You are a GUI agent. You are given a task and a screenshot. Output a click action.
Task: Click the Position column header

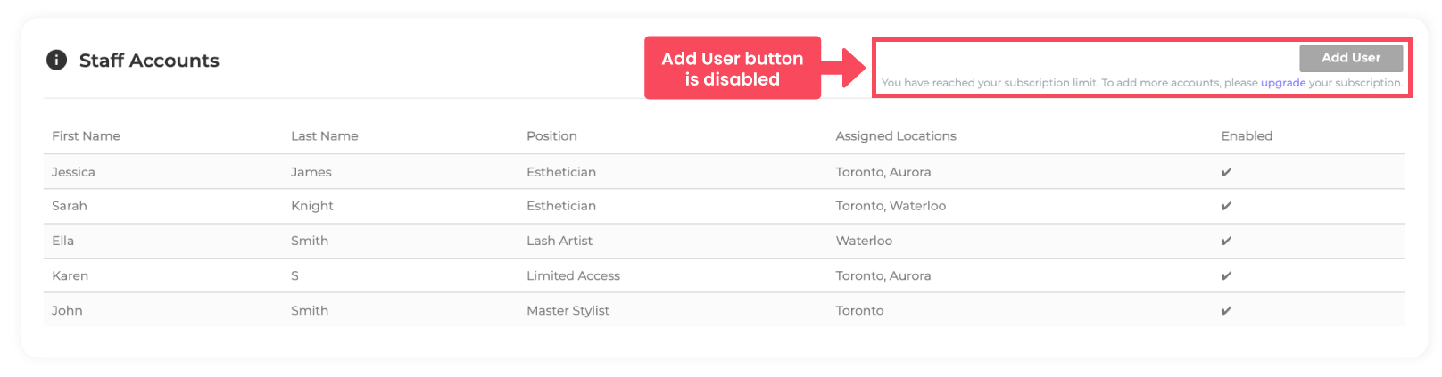point(551,136)
